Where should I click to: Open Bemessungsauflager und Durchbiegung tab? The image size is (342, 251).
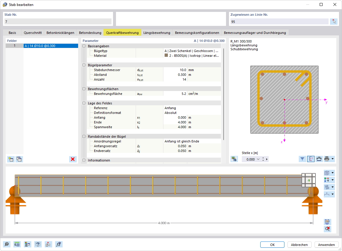coord(255,33)
